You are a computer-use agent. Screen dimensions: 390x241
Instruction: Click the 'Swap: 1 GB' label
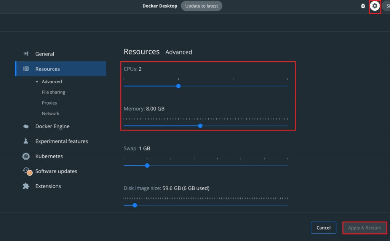[x=137, y=148]
